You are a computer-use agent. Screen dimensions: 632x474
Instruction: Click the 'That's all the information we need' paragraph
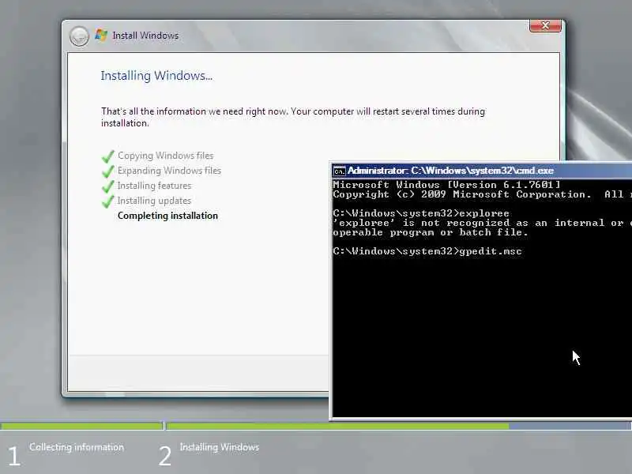click(293, 117)
